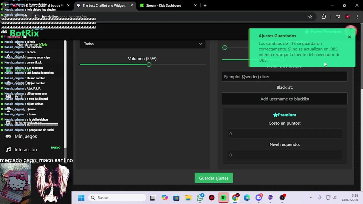Click the BotRix logo

(24, 33)
